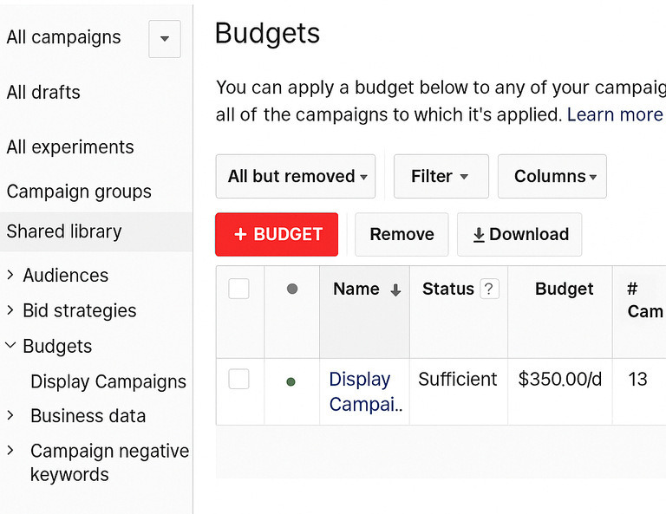Expand the Audiences chevron
This screenshot has width=666, height=514.
click(10, 275)
